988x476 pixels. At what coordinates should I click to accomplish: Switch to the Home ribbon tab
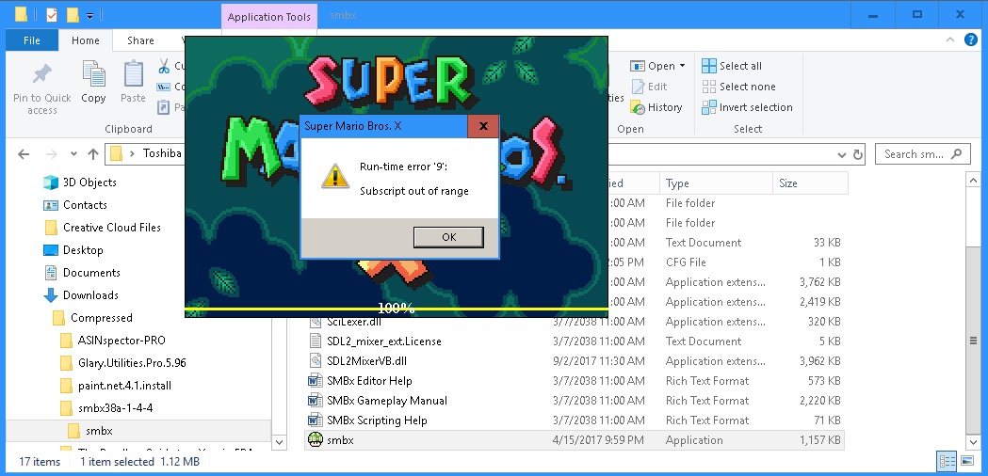85,40
